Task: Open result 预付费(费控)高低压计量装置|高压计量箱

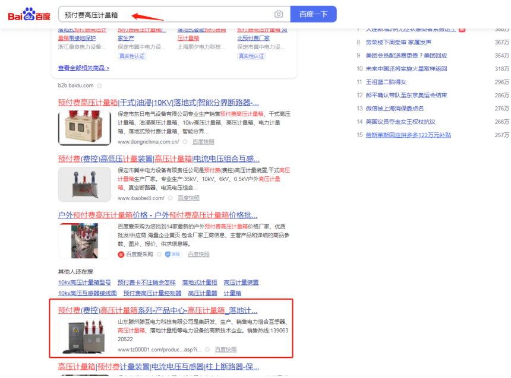Action: [159, 159]
